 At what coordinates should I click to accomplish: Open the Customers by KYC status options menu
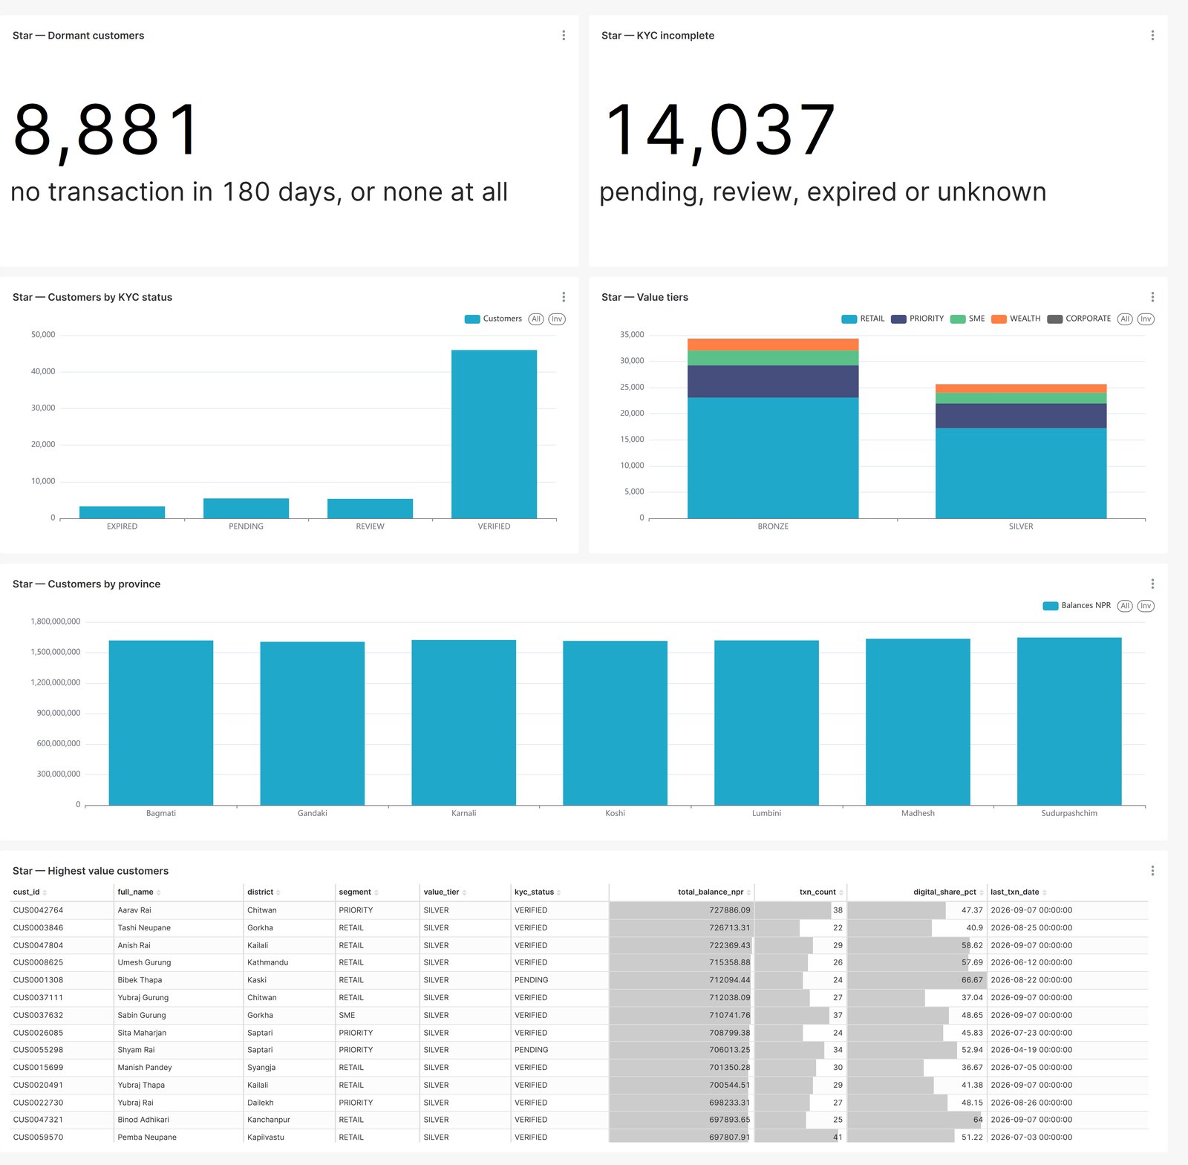pos(564,297)
